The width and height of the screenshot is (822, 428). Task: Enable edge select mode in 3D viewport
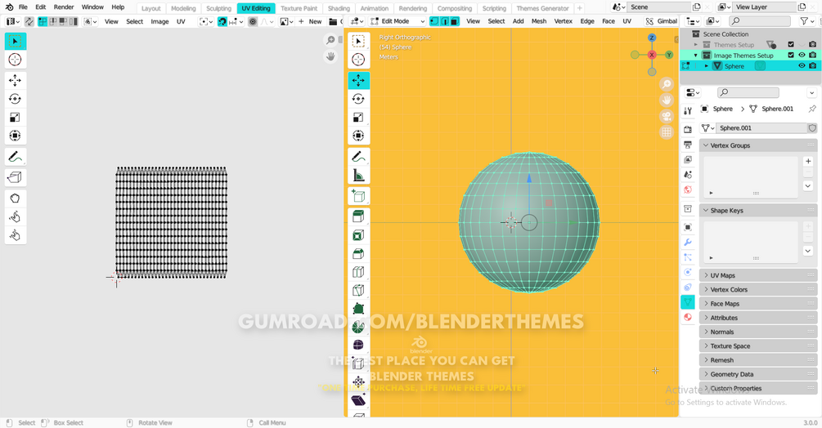click(x=445, y=21)
